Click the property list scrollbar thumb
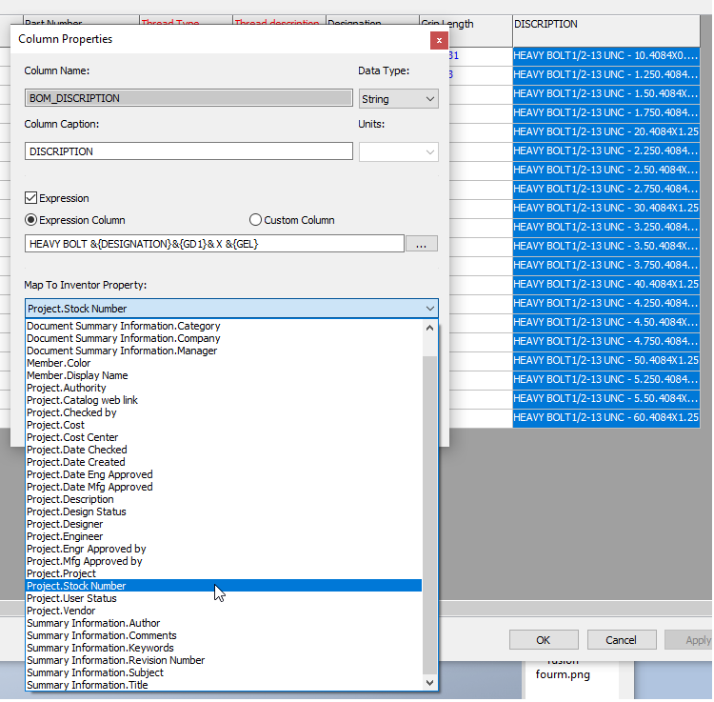Image resolution: width=714 pixels, height=702 pixels. (x=429, y=514)
